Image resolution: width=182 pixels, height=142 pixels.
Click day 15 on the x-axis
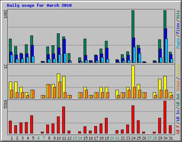point(85,138)
